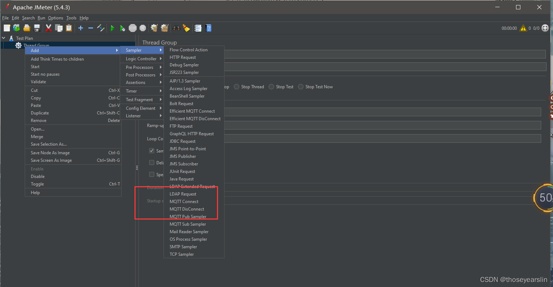
Task: Choose TCP Sampler entry
Action: (x=194, y=254)
